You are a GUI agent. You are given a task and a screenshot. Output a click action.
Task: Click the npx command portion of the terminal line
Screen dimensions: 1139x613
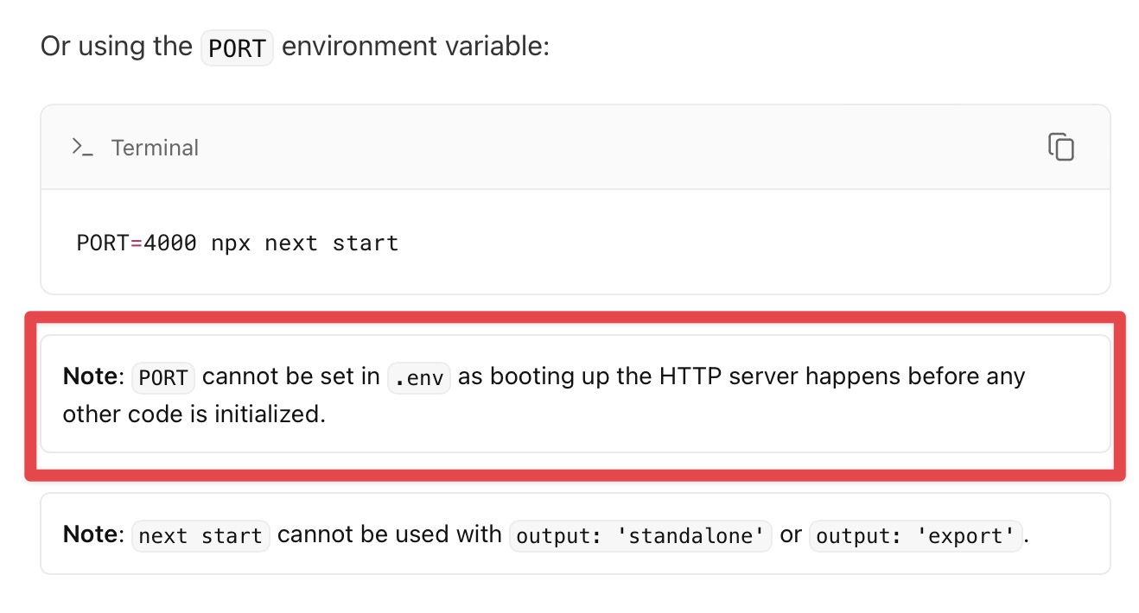click(231, 243)
